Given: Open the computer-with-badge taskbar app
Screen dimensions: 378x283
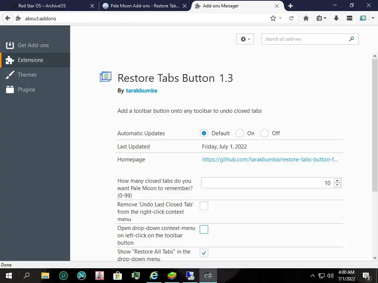Looking at the screenshot, I should point(190,275).
